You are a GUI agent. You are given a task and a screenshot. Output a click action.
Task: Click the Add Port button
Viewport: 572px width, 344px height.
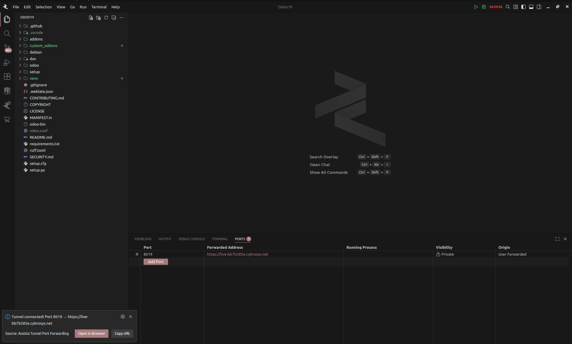(156, 262)
